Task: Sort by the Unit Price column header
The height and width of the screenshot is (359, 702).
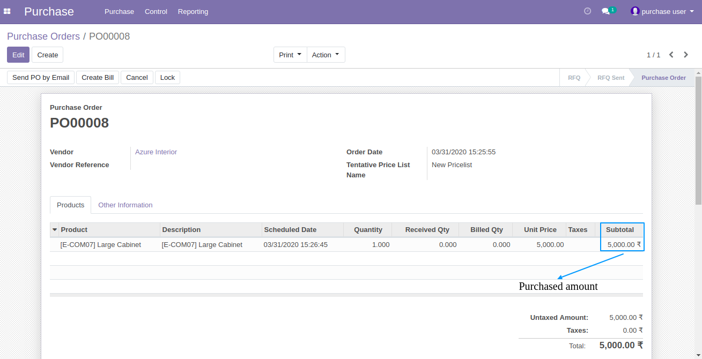Action: 540,230
